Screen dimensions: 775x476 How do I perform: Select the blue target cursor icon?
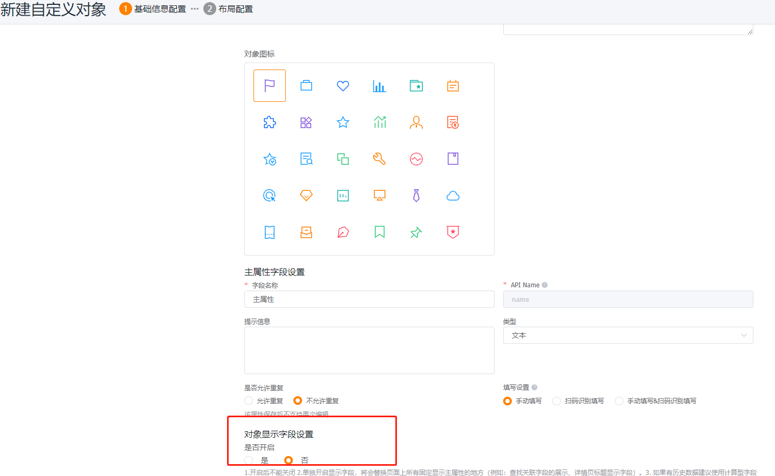pos(270,196)
